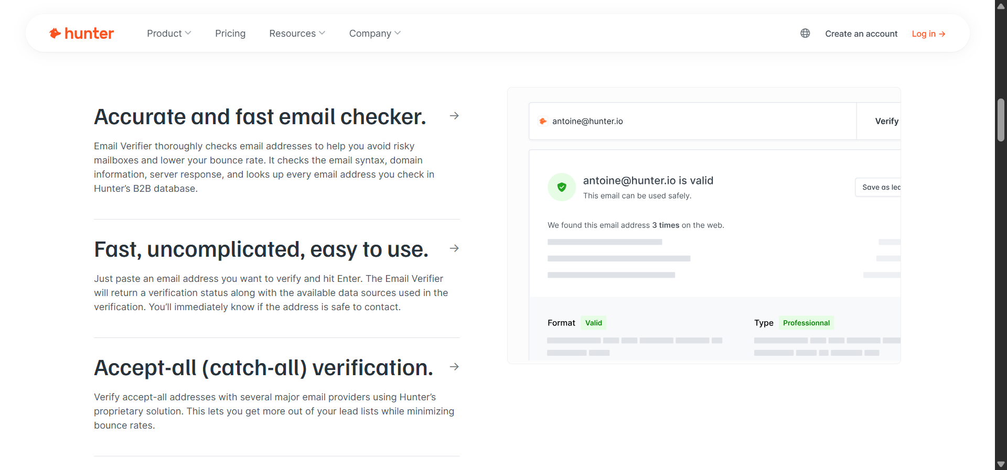Screen dimensions: 1007x470
Task: Open the Pricing page
Action: [230, 33]
